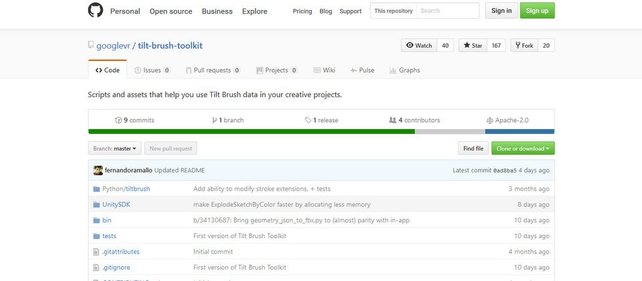
Task: Open the forks count 20
Action: (x=546, y=45)
